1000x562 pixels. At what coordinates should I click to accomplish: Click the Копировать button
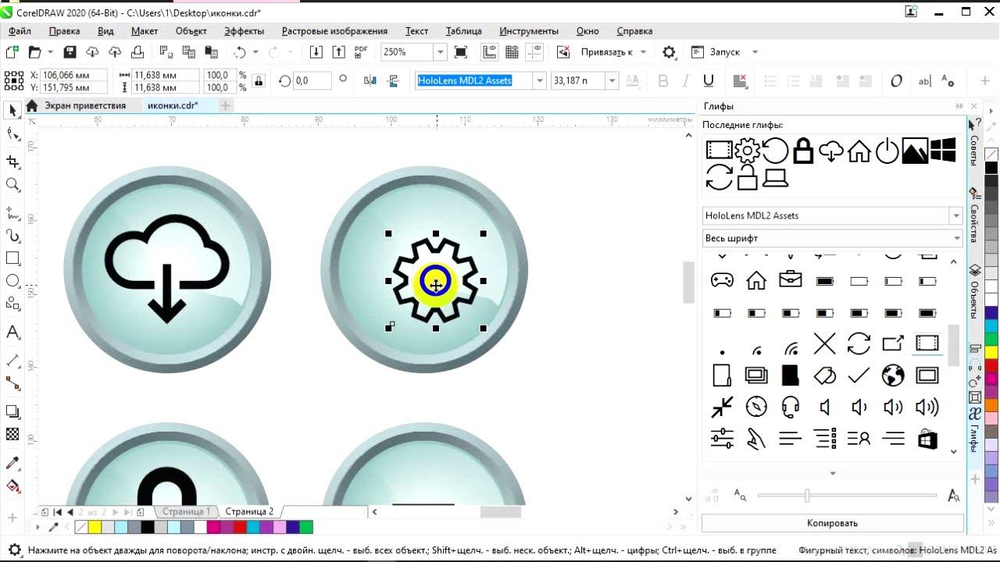pyautogui.click(x=832, y=523)
